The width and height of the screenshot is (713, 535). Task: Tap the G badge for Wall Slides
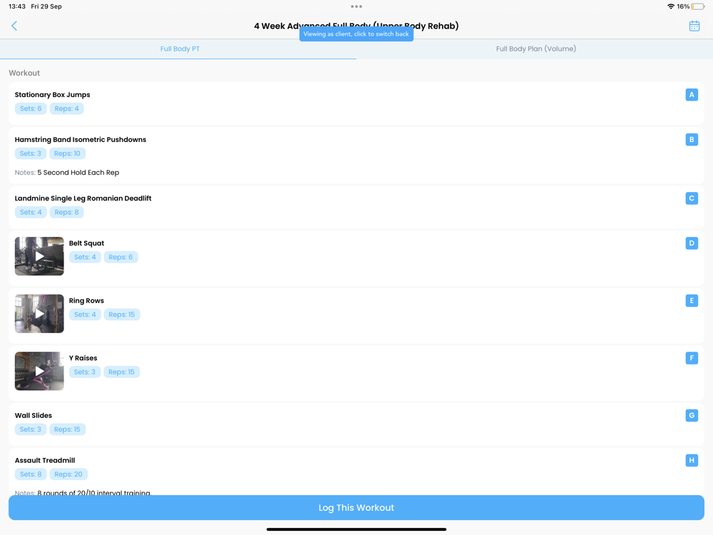691,415
